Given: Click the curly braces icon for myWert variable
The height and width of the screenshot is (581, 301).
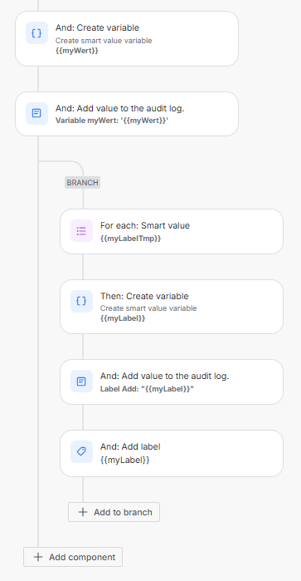Looking at the screenshot, I should point(36,33).
